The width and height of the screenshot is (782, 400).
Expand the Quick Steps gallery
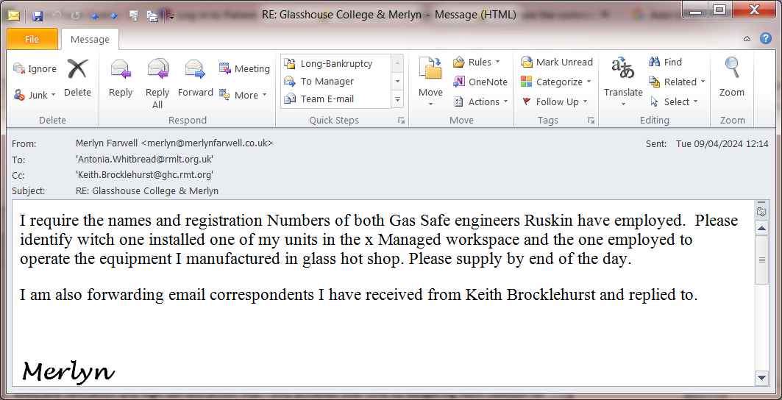(x=397, y=99)
